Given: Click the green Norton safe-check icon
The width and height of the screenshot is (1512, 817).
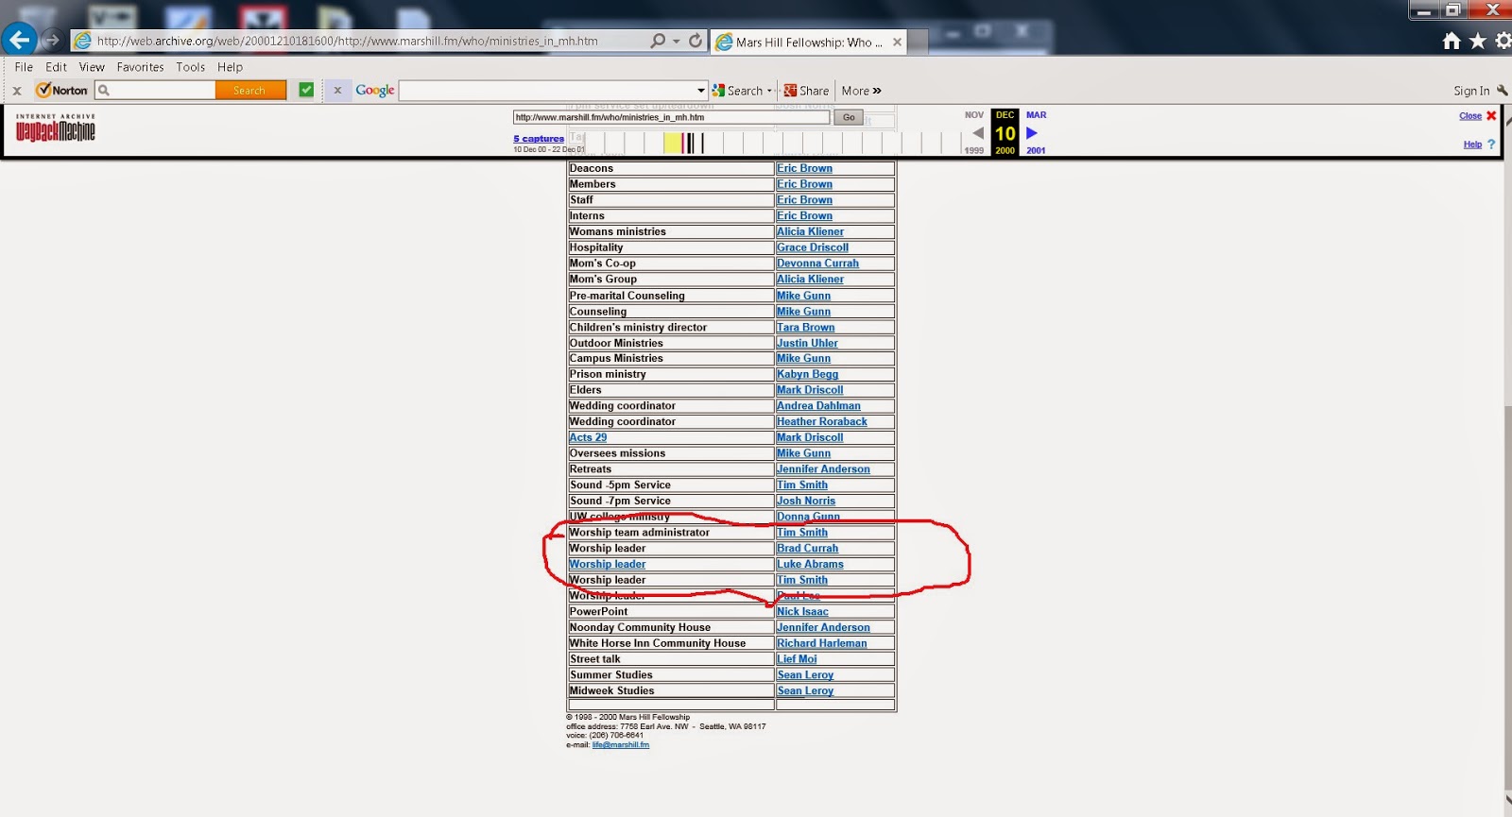Looking at the screenshot, I should [x=306, y=90].
